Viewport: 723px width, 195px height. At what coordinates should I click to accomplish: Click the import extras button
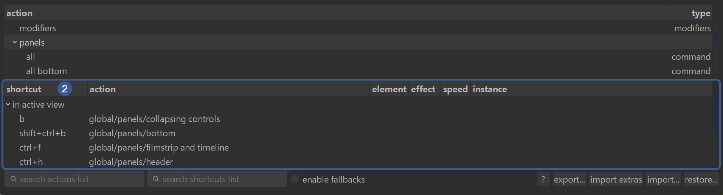(x=616, y=180)
